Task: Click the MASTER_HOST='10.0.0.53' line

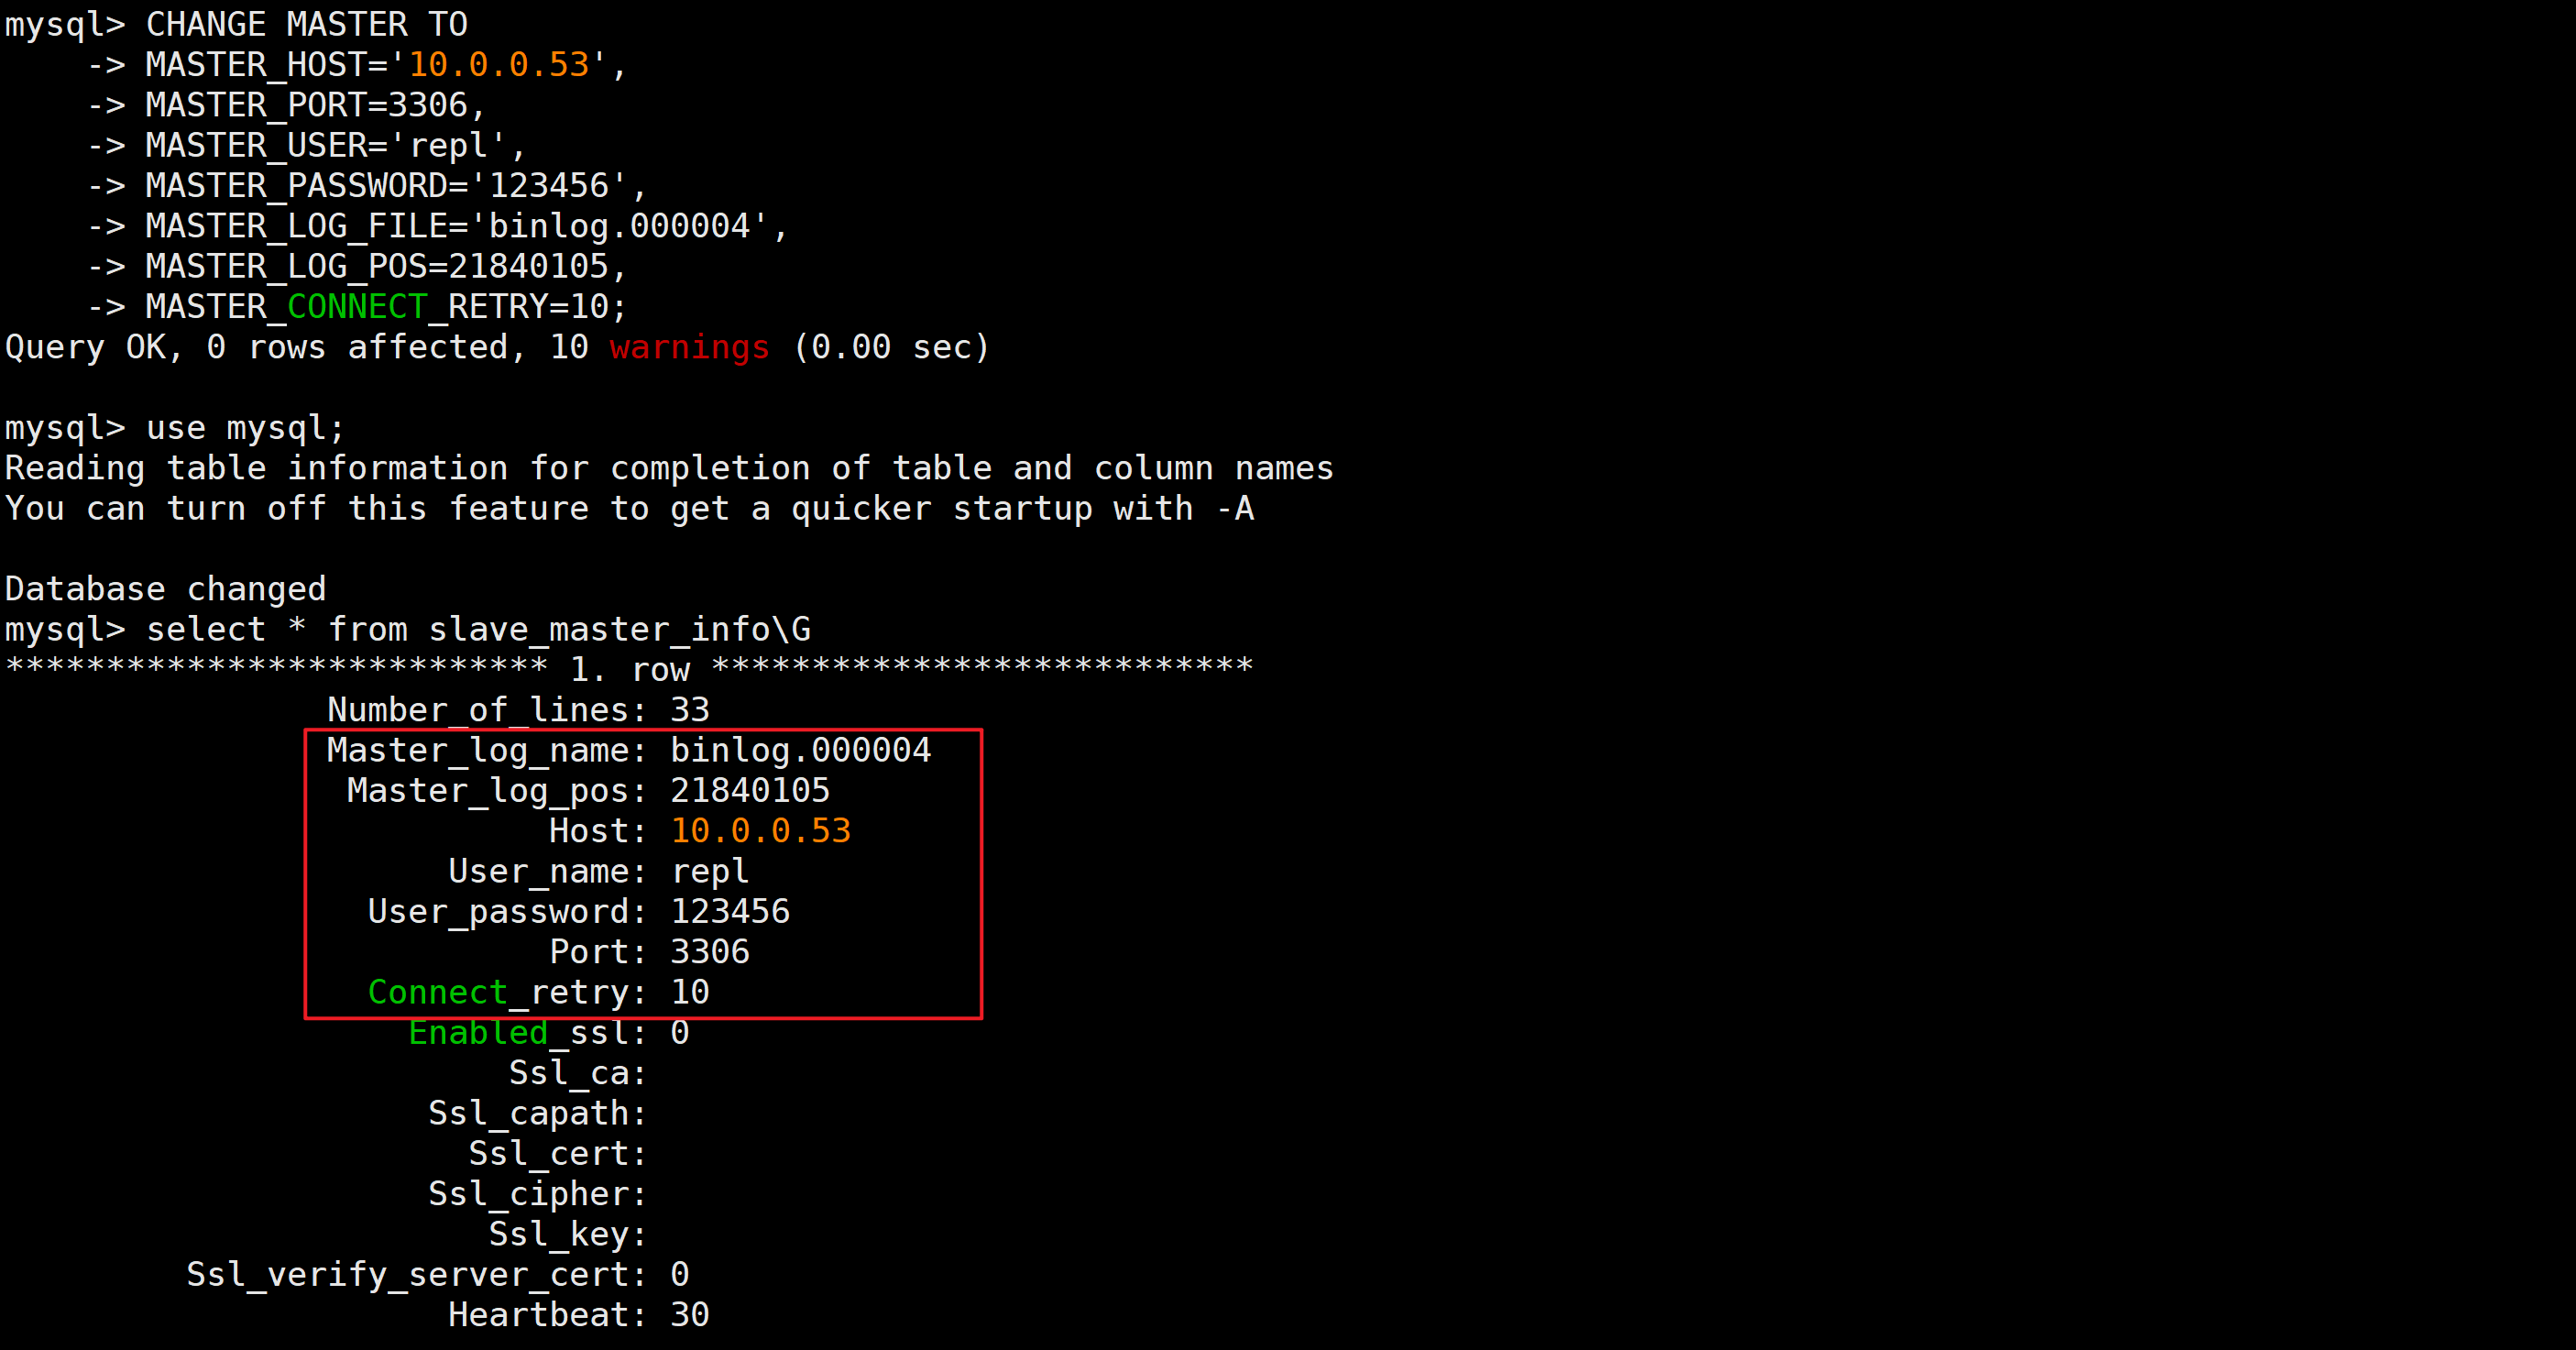Action: (x=386, y=65)
